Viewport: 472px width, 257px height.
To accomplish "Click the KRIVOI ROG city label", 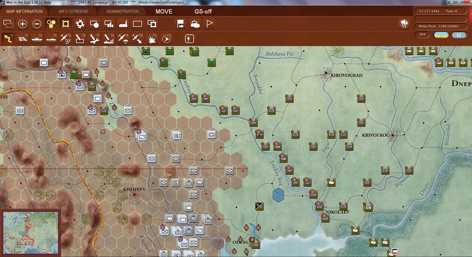I will pyautogui.click(x=376, y=135).
